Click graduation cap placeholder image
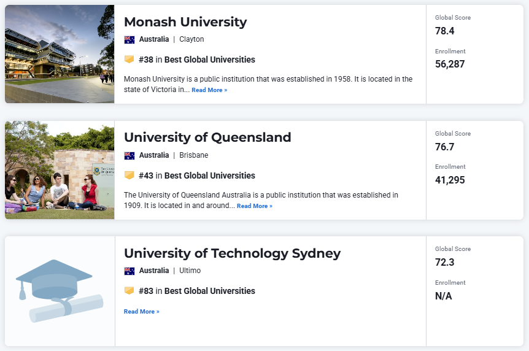The width and height of the screenshot is (529, 351). pos(60,291)
